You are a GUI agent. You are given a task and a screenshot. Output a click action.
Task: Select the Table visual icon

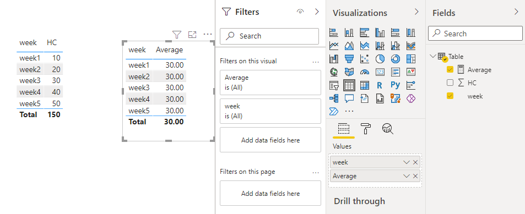(349, 85)
